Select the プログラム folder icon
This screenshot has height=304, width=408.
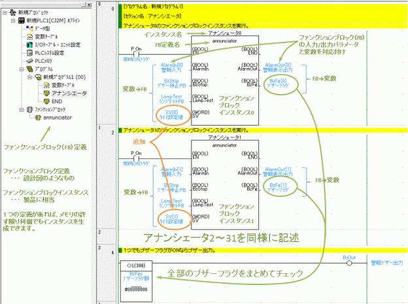tap(29, 69)
